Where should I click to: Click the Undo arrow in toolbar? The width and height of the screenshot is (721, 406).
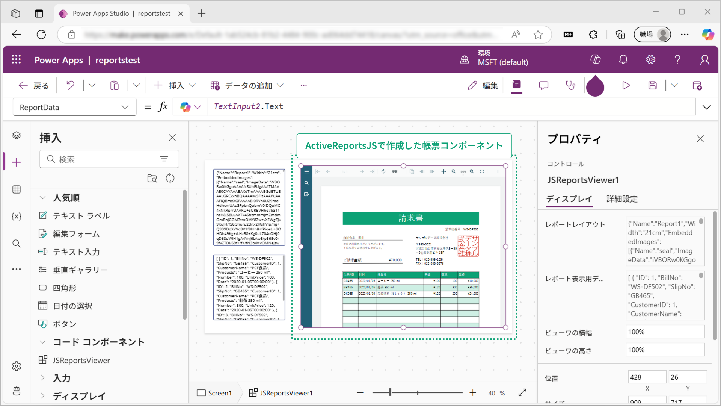tap(70, 85)
